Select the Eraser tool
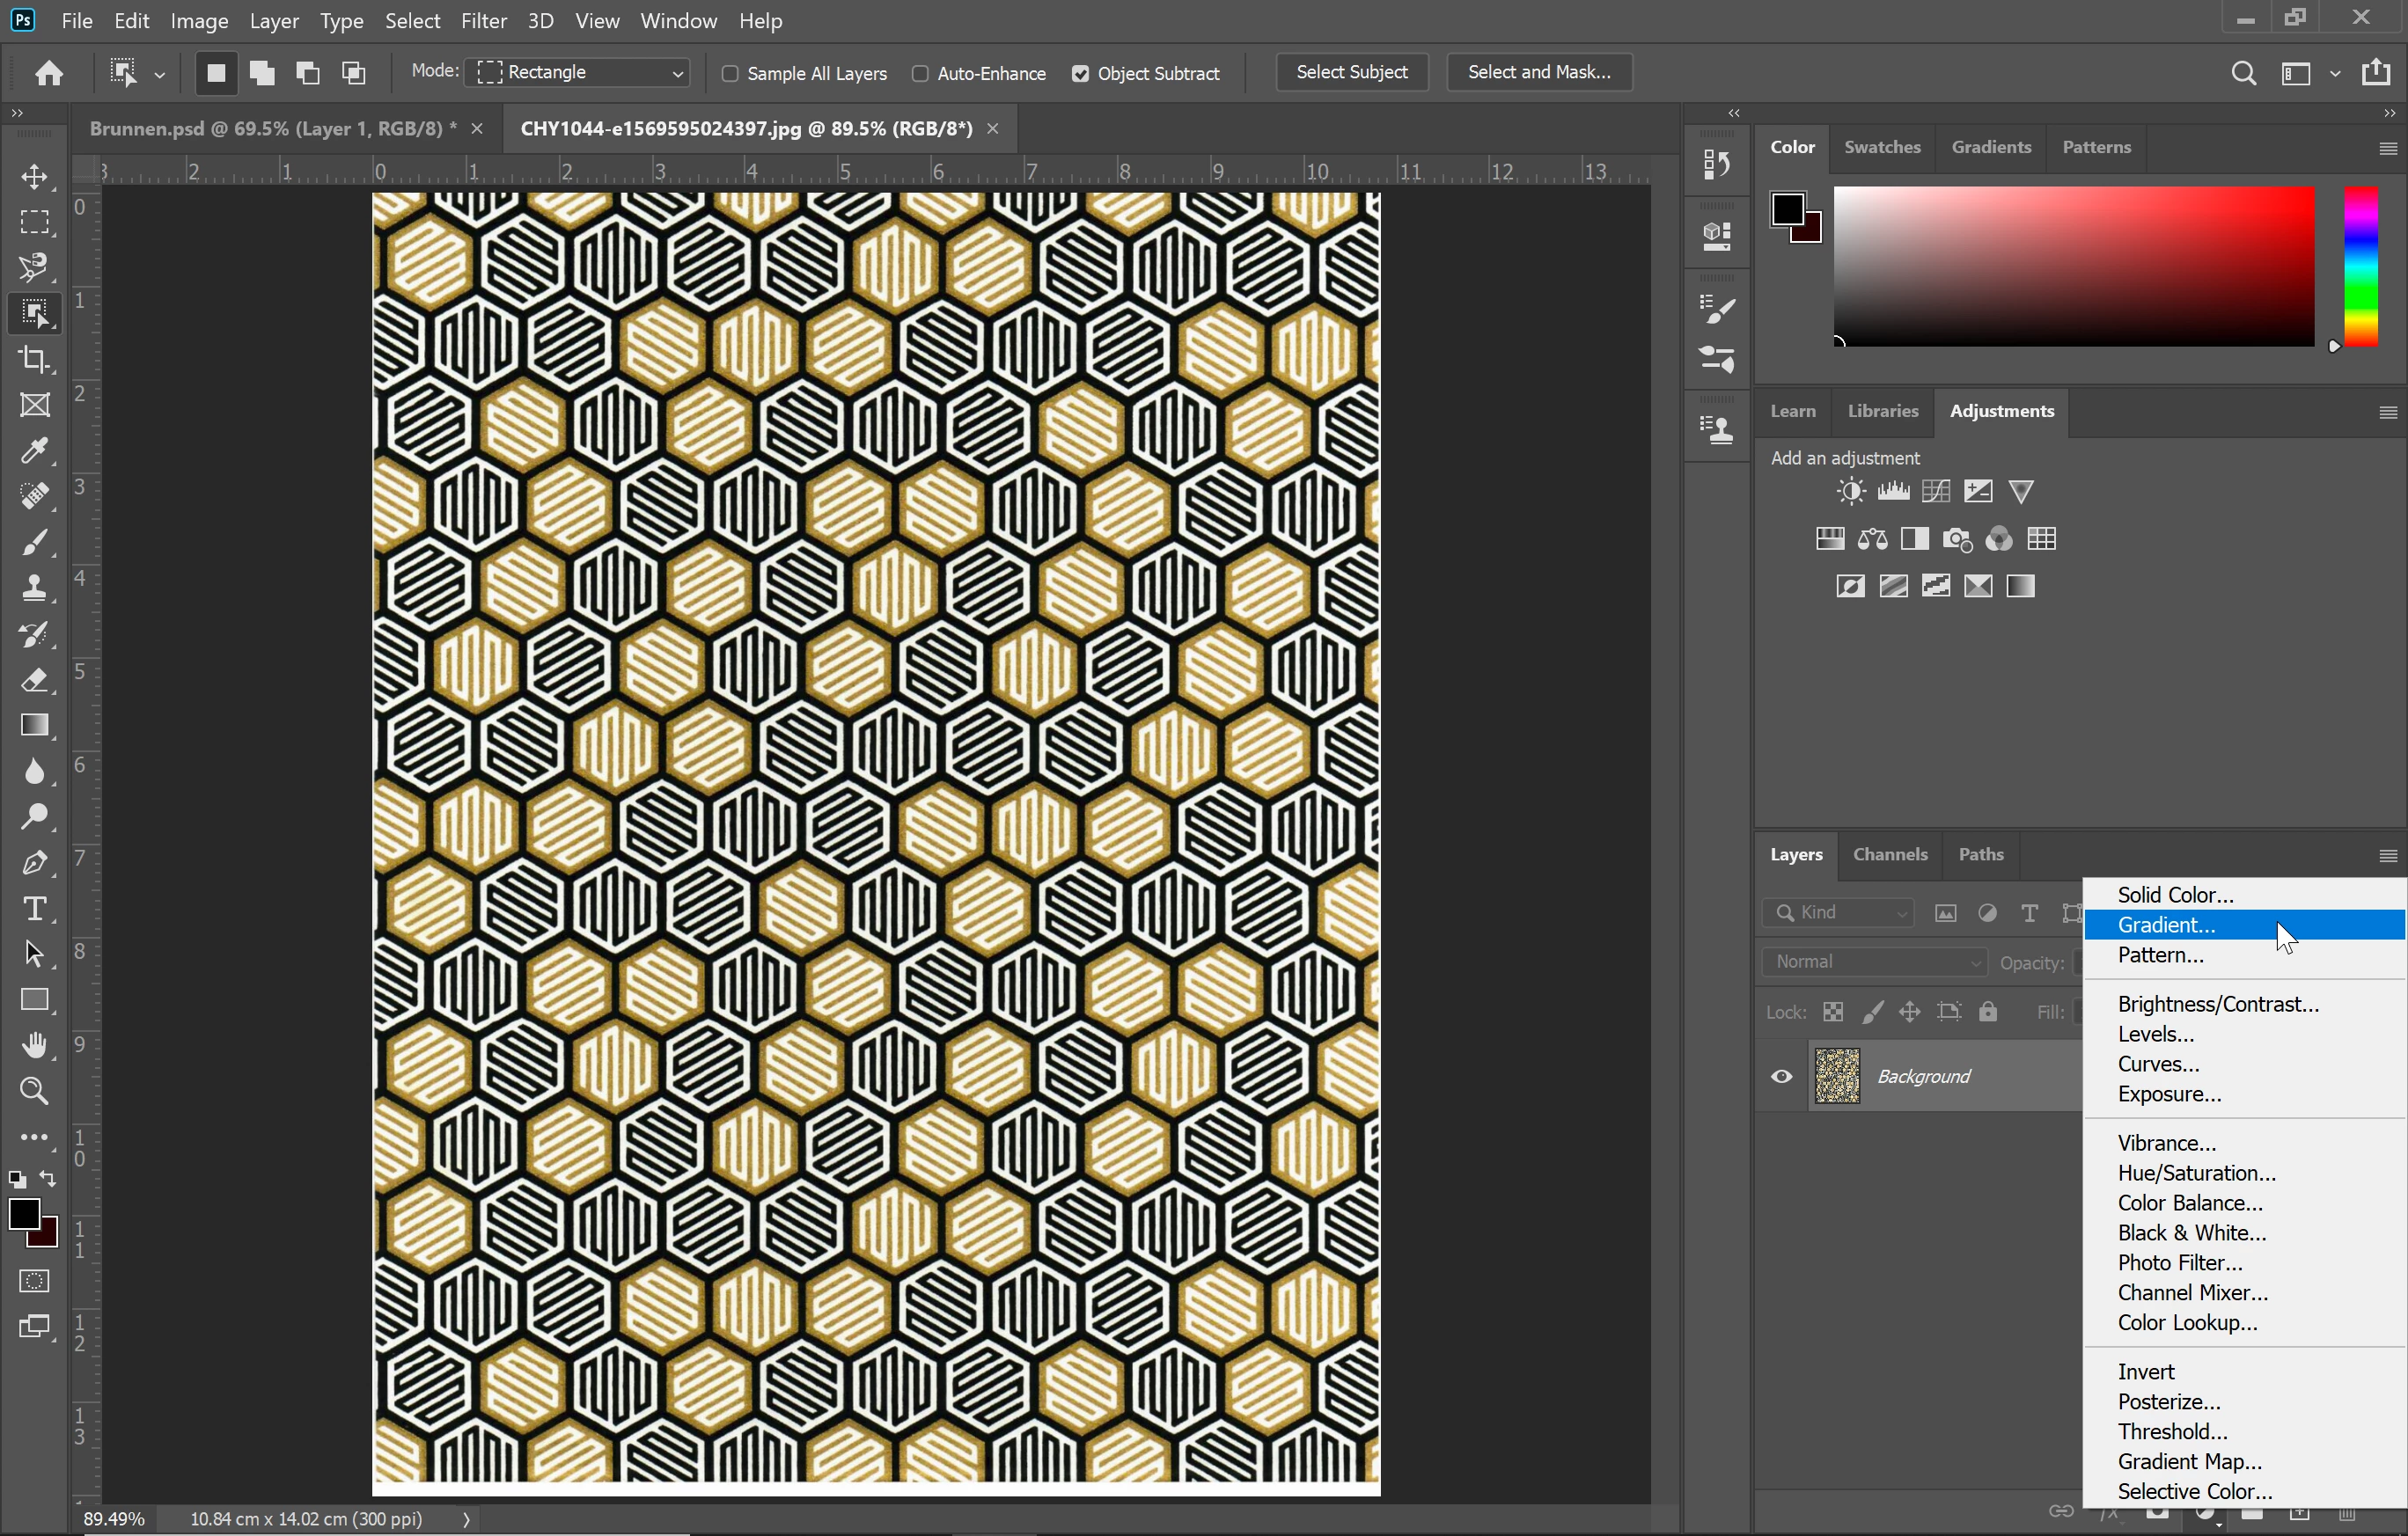2408x1536 pixels. coord(35,681)
